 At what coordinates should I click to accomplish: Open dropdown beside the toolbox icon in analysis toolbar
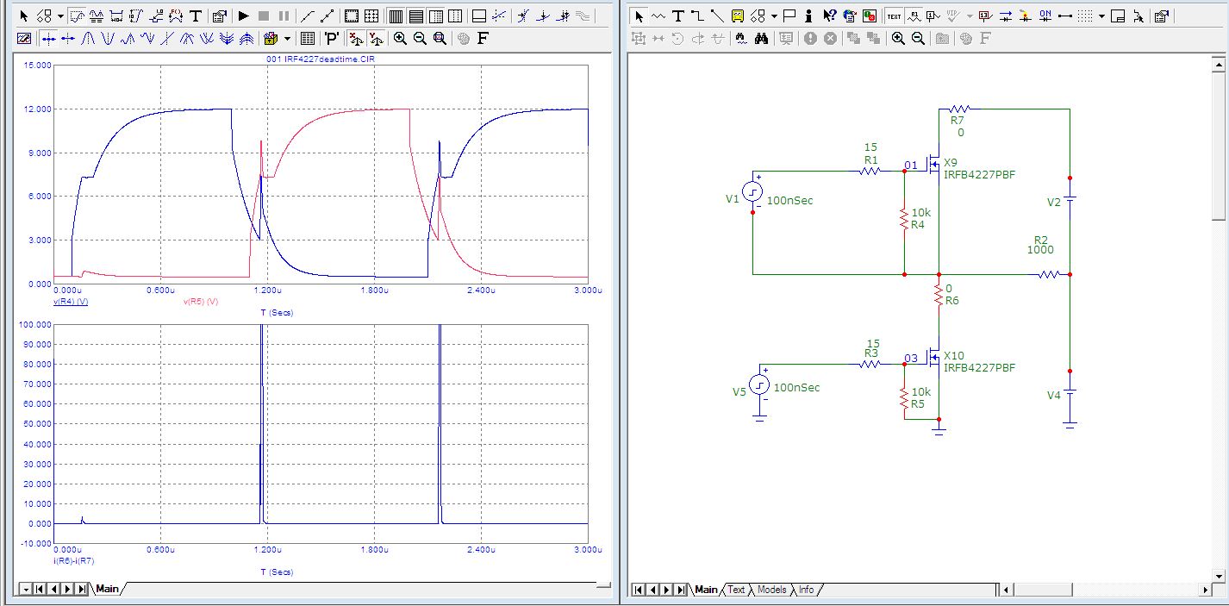pyautogui.click(x=287, y=38)
